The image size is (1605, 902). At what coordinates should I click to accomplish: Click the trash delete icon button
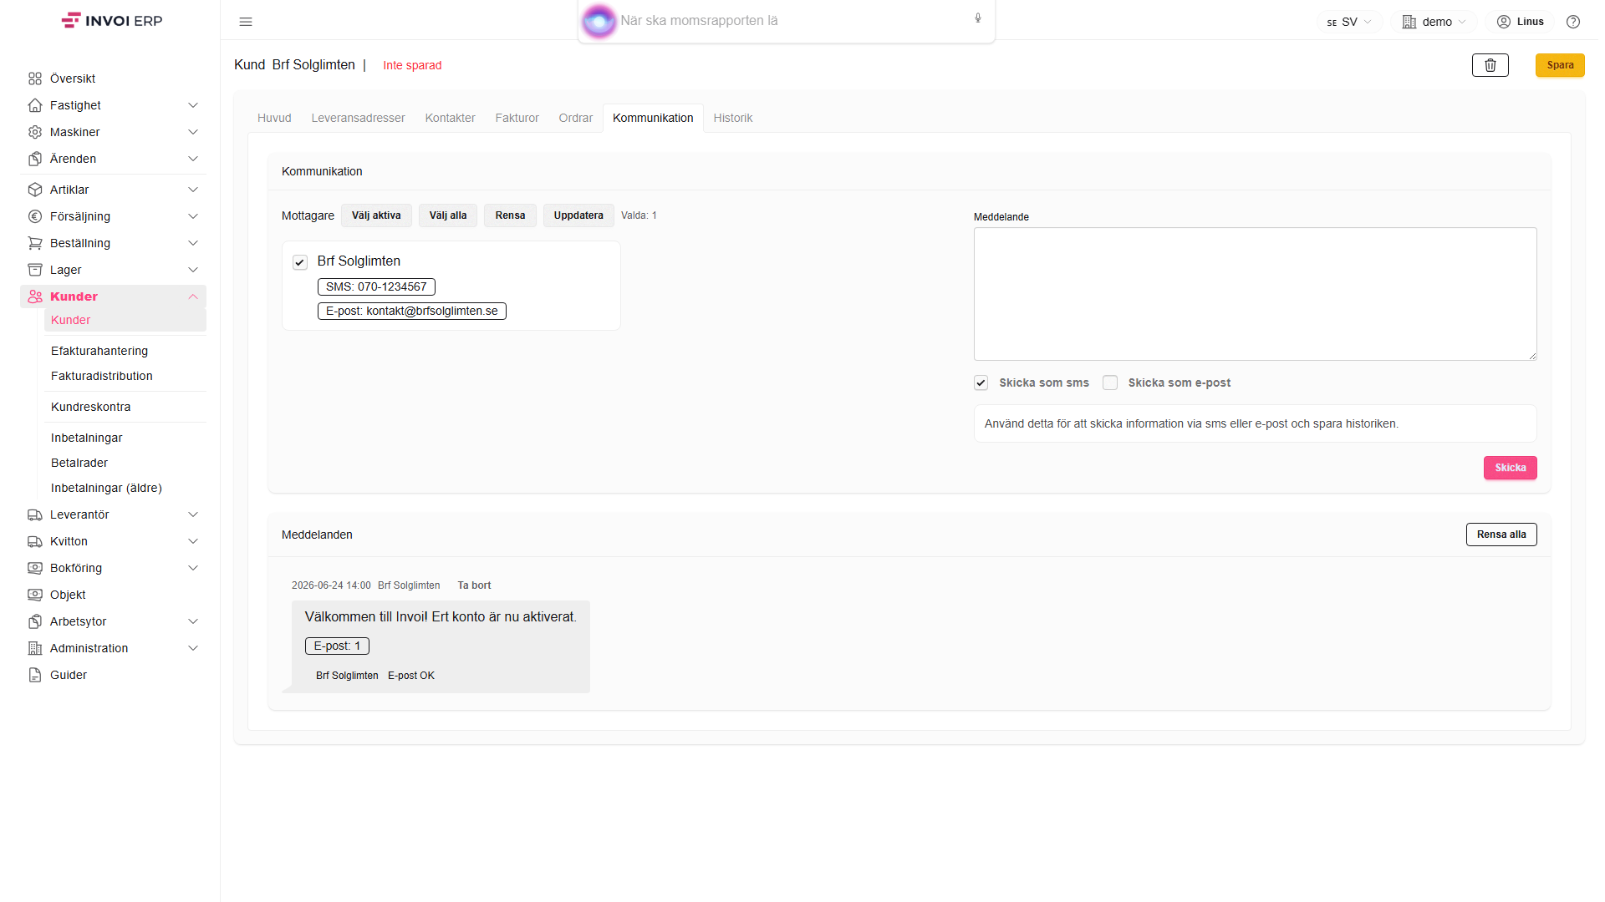click(1490, 65)
